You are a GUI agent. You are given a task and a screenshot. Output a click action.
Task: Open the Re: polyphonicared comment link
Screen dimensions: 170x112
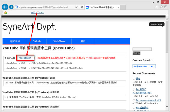(x=148, y=100)
